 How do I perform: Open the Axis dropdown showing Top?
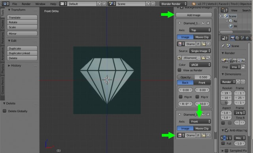[200, 30]
